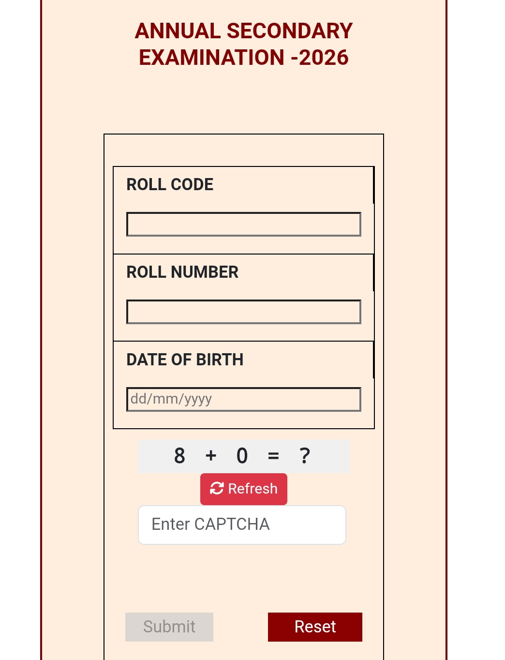
Task: Click the Enter CAPTCHA text box
Action: pos(242,525)
